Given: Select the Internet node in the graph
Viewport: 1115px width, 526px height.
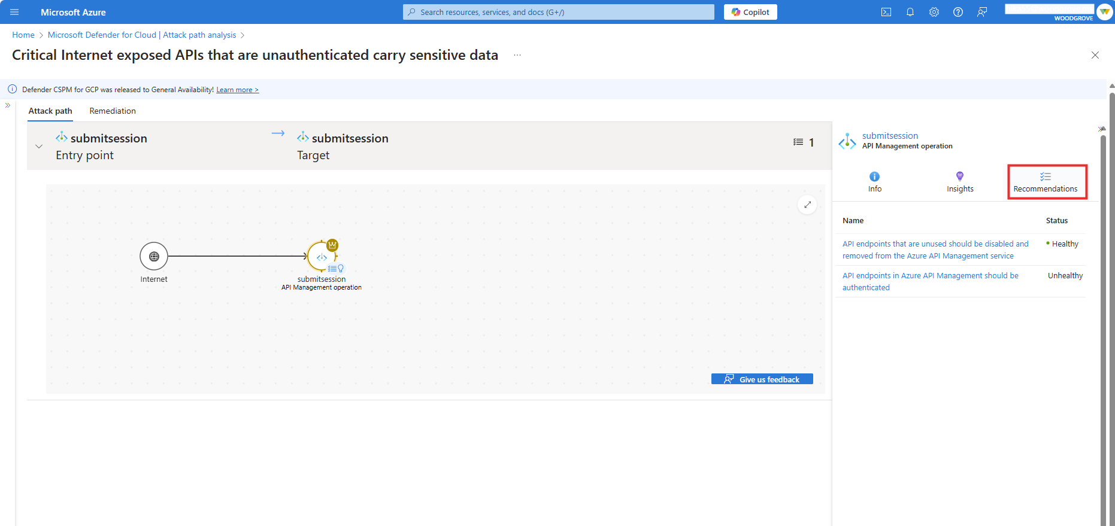Looking at the screenshot, I should pos(154,257).
